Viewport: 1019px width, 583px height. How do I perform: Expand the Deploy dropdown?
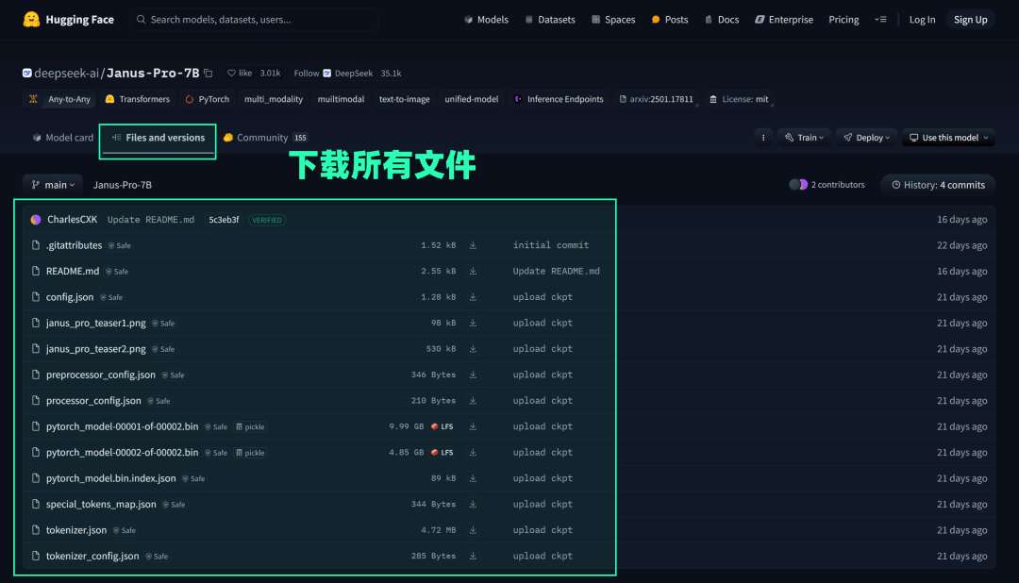866,138
